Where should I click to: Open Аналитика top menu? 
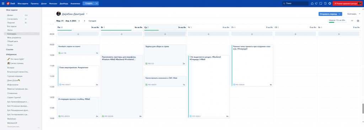[75, 4]
